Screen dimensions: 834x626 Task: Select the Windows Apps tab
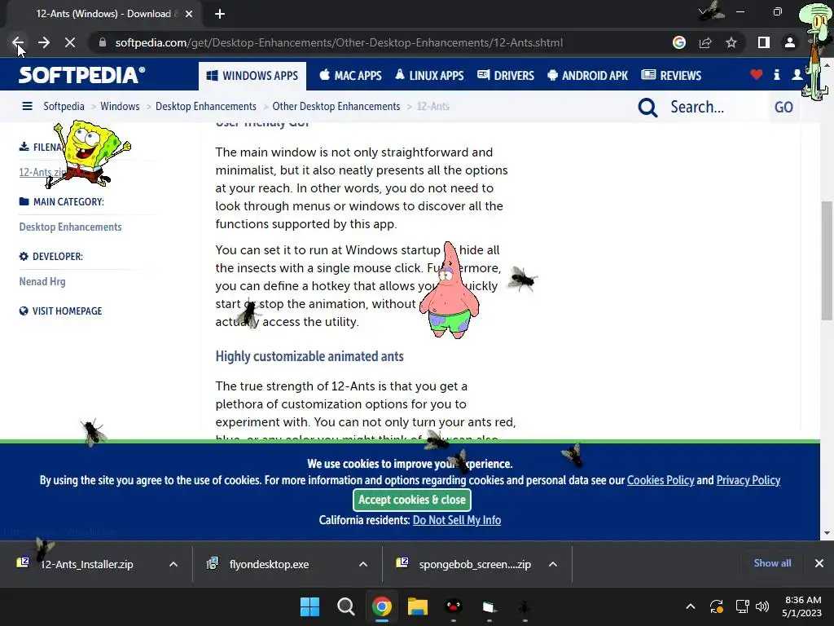point(252,76)
